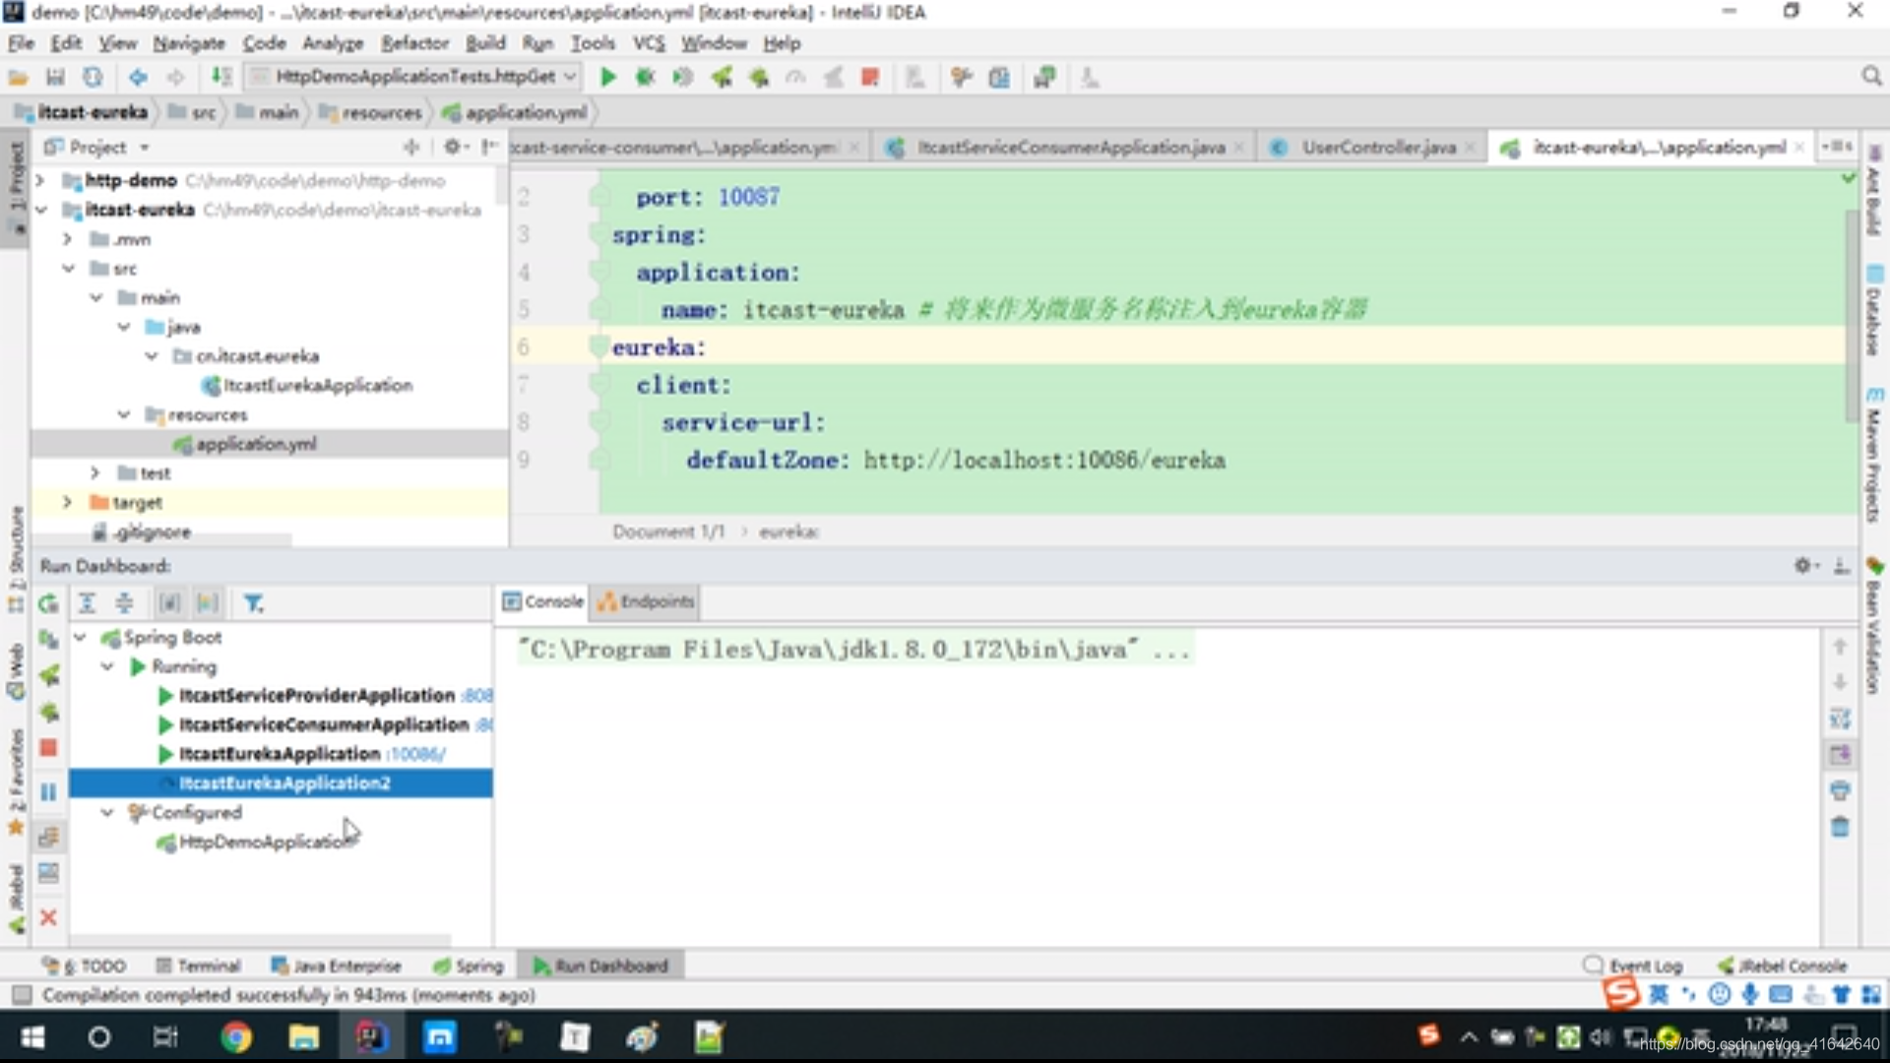Click Expand All icon in Run Dashboard toolbar
Image resolution: width=1890 pixels, height=1063 pixels.
click(87, 603)
